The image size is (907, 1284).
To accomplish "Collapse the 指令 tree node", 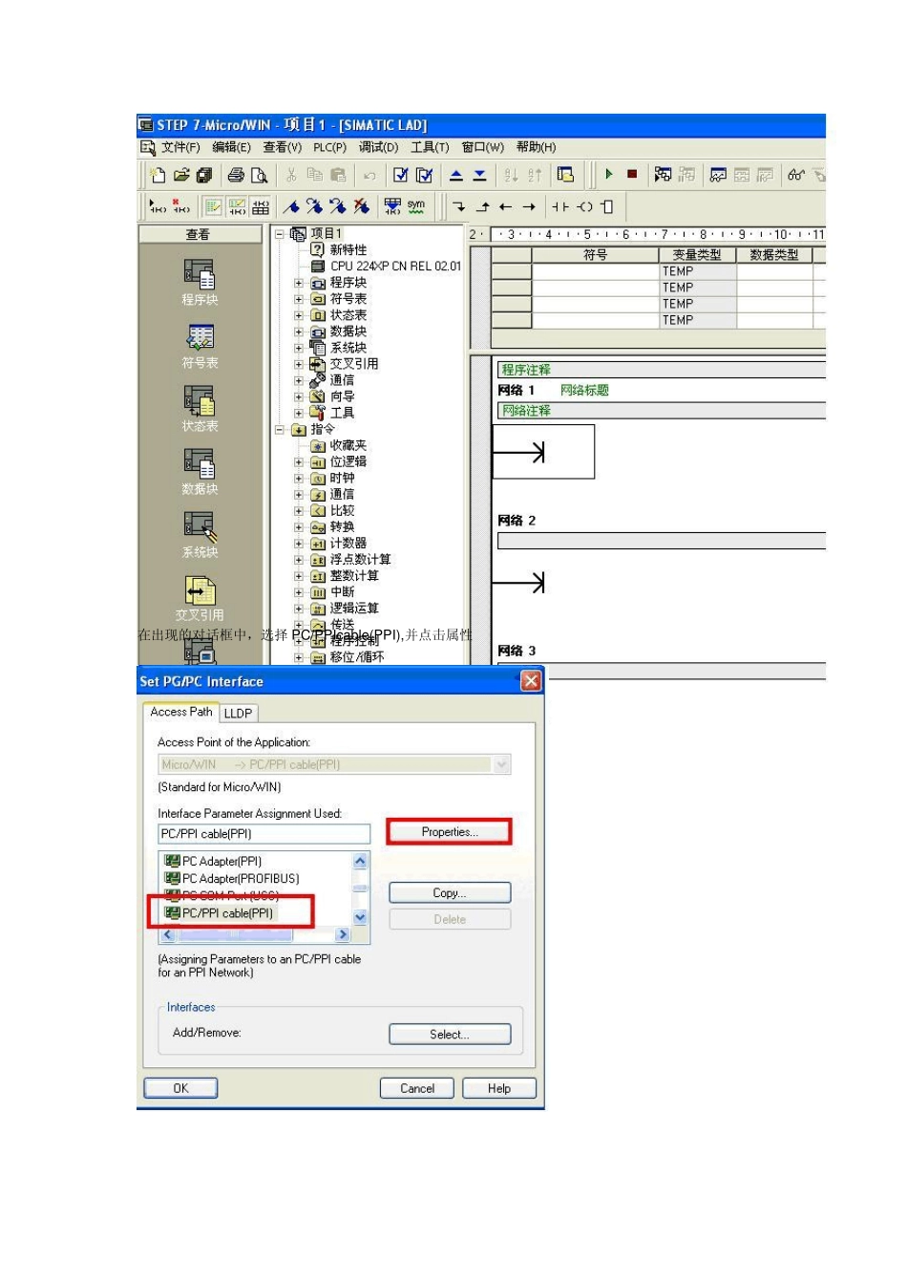I will point(280,429).
